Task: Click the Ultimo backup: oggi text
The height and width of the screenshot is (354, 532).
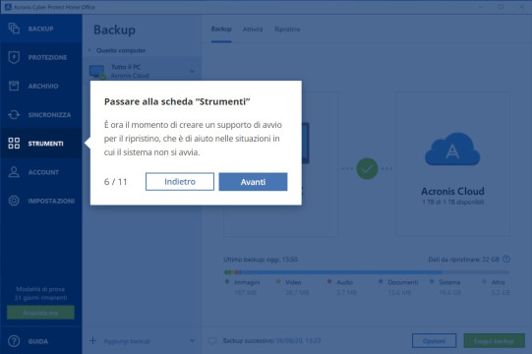Action: (x=261, y=260)
